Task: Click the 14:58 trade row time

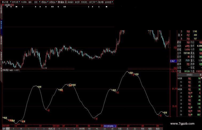Action: [x=180, y=78]
